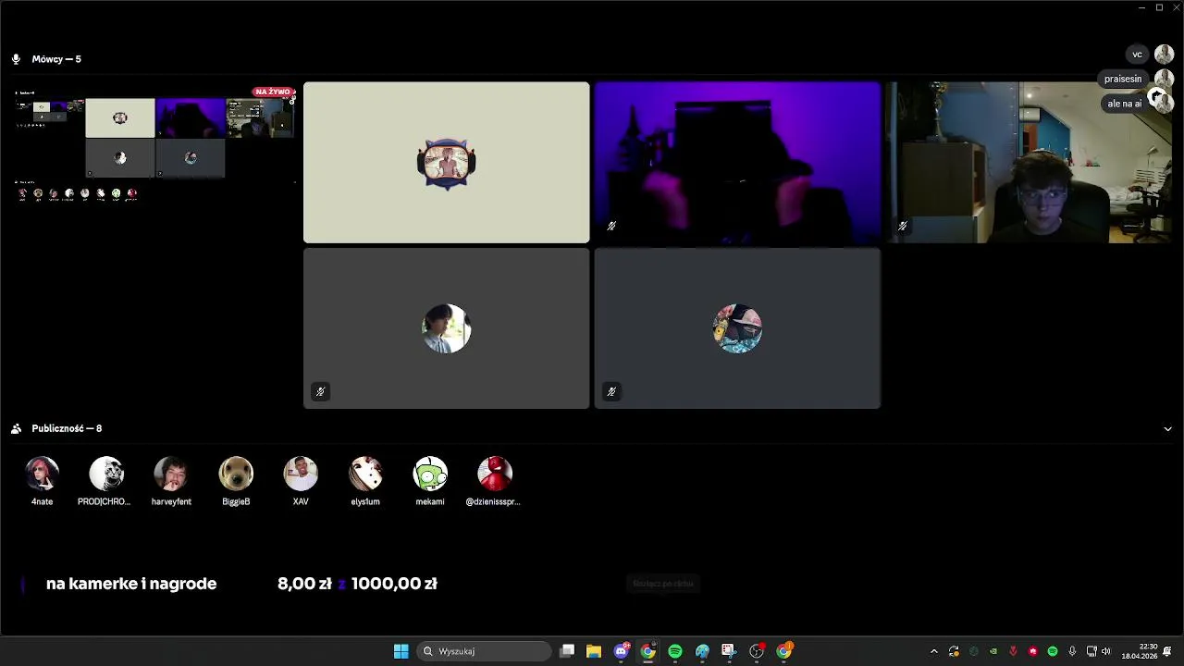Open harveyfent's avatar in audience

[171, 474]
